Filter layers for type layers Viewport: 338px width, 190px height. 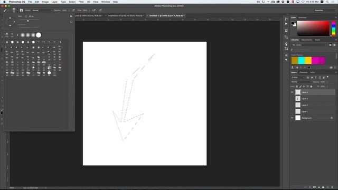point(316,78)
